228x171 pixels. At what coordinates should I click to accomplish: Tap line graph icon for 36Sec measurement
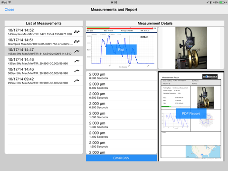pos(77,71)
